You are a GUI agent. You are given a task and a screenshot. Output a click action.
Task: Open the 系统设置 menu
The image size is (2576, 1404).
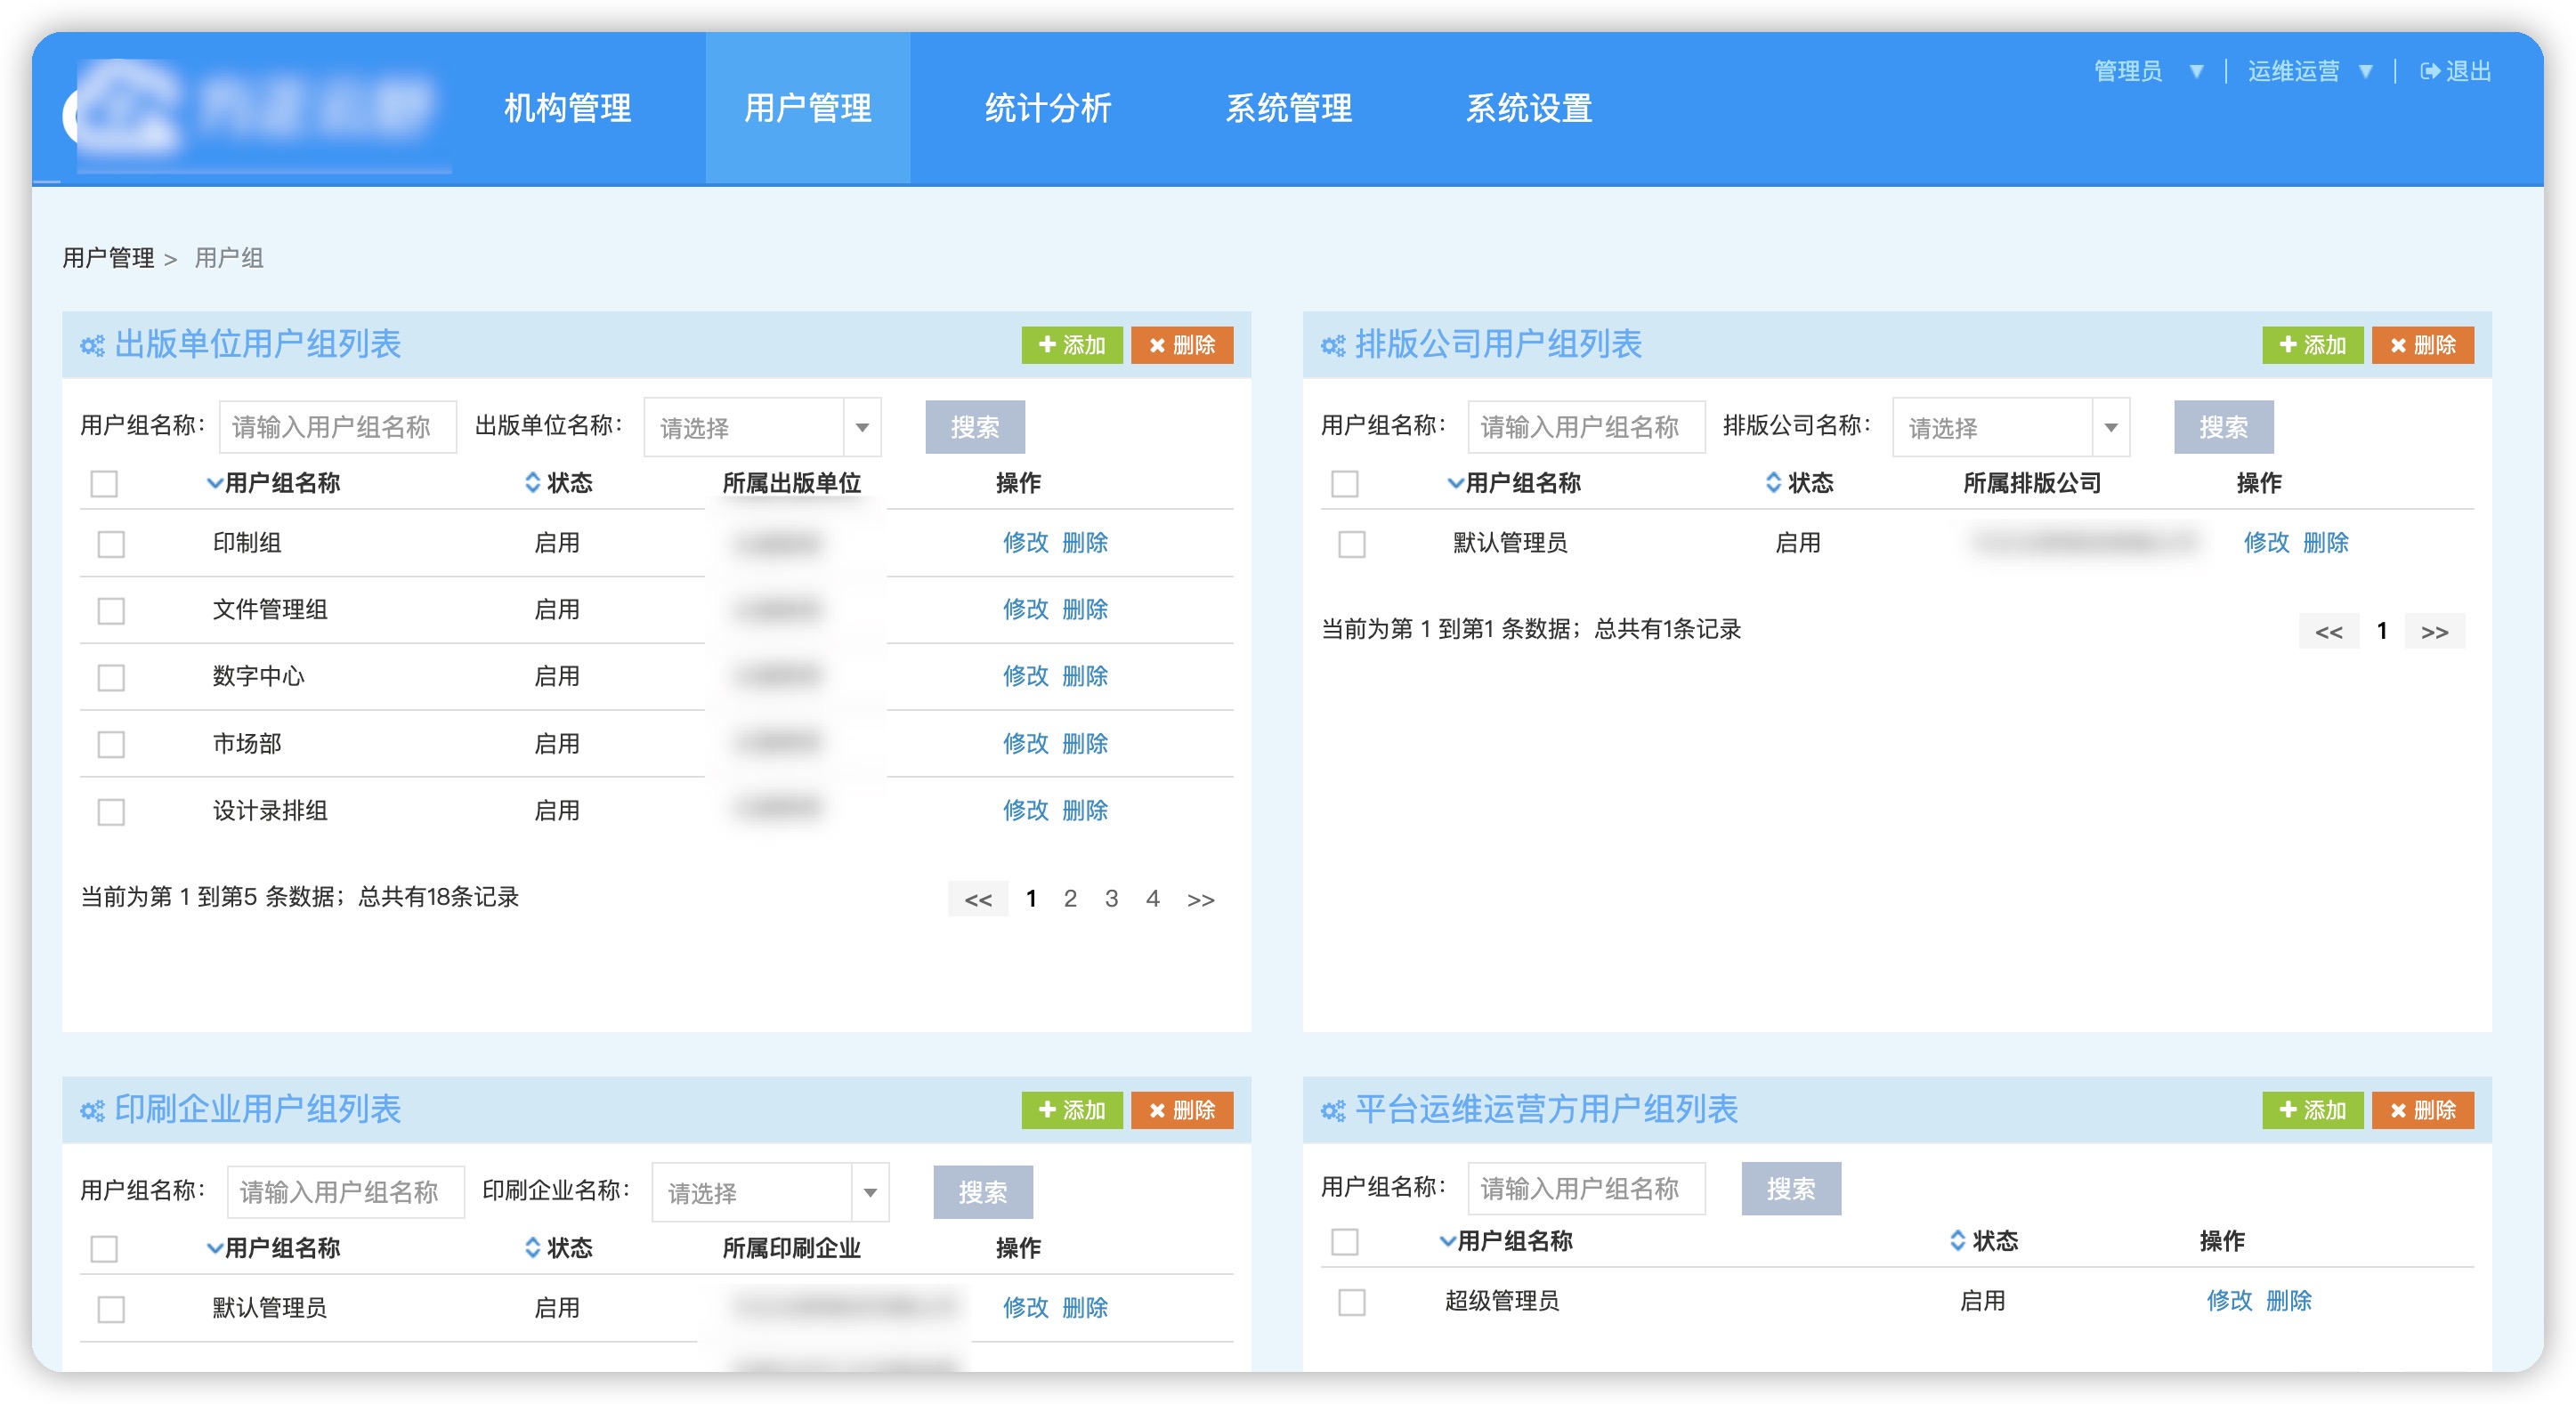pyautogui.click(x=1529, y=108)
